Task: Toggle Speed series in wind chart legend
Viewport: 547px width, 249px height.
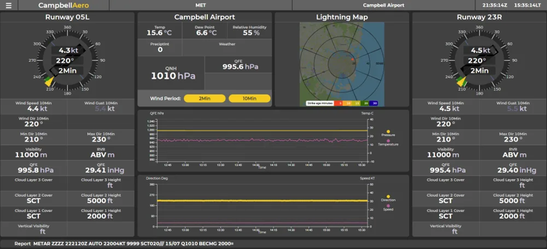Action: coord(388,207)
